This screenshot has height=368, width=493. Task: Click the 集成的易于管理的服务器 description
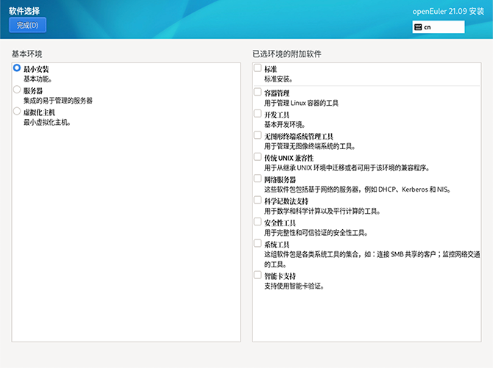point(58,101)
